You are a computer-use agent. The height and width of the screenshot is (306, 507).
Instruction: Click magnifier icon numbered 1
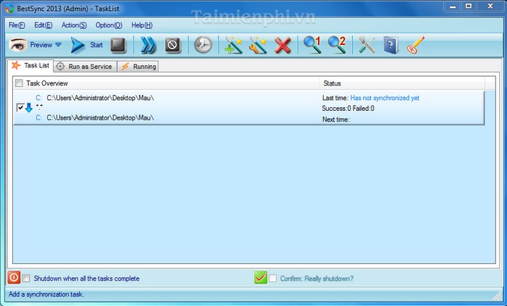[x=312, y=45]
